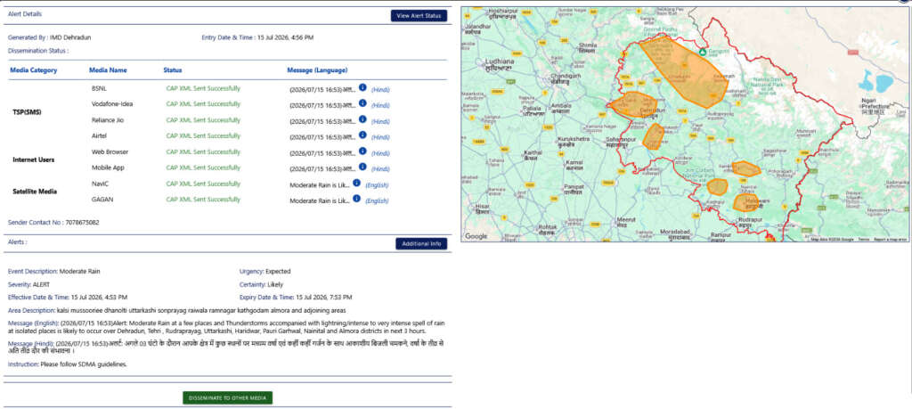Click NavIC message text 'Moderate Rain is Lik...'
The image size is (912, 409).
pos(320,185)
